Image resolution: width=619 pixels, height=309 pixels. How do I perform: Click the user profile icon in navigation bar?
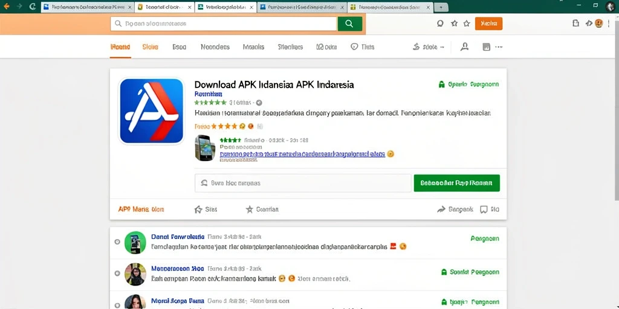click(465, 47)
